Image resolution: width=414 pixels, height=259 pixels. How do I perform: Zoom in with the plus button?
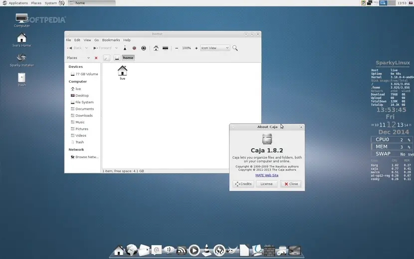[196, 48]
